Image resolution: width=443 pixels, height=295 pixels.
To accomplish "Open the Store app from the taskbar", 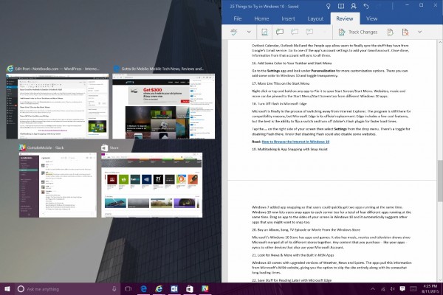I will pos(190,289).
